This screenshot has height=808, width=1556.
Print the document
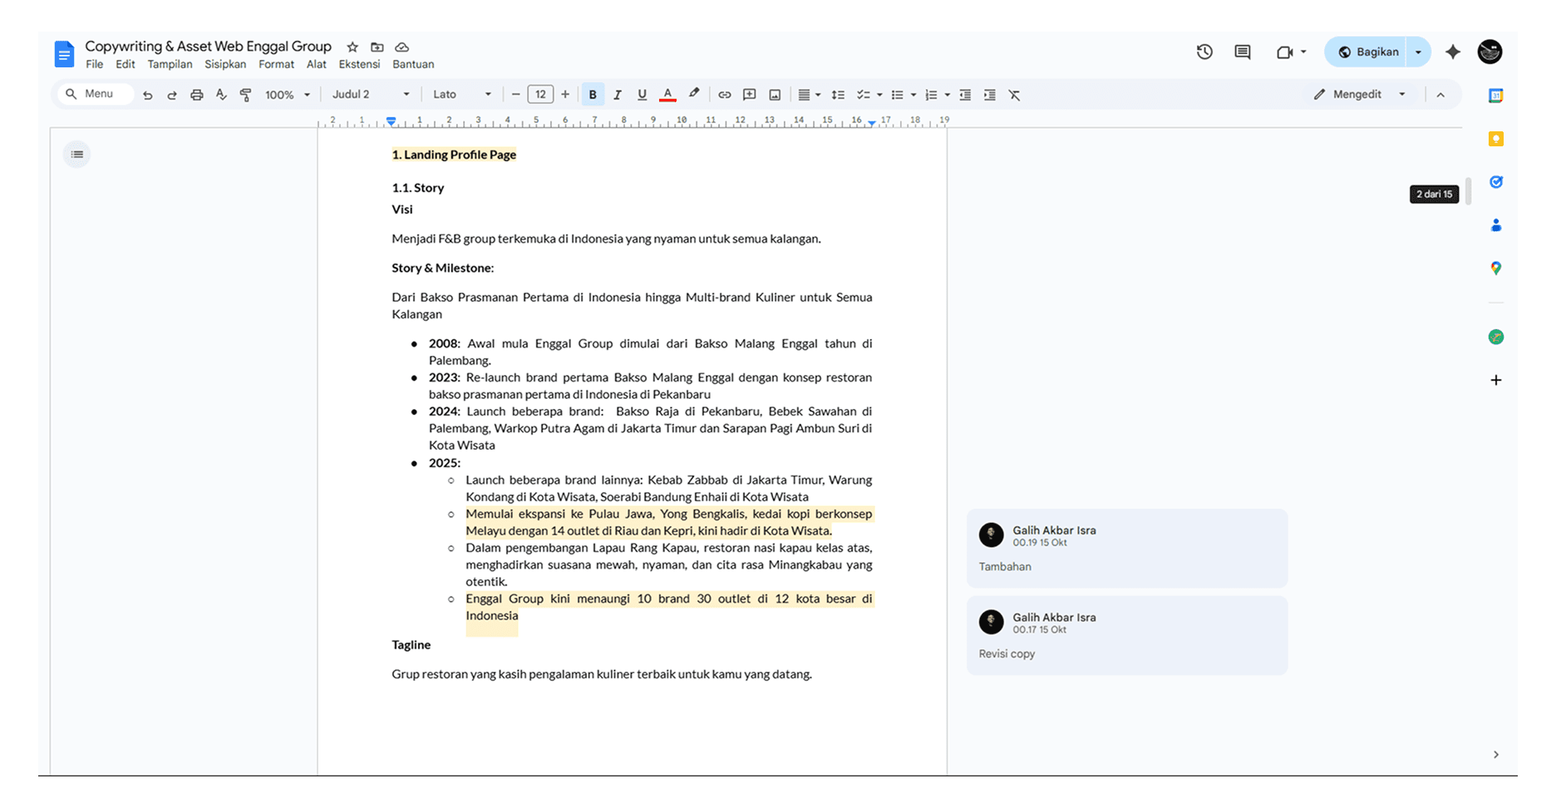pos(197,95)
